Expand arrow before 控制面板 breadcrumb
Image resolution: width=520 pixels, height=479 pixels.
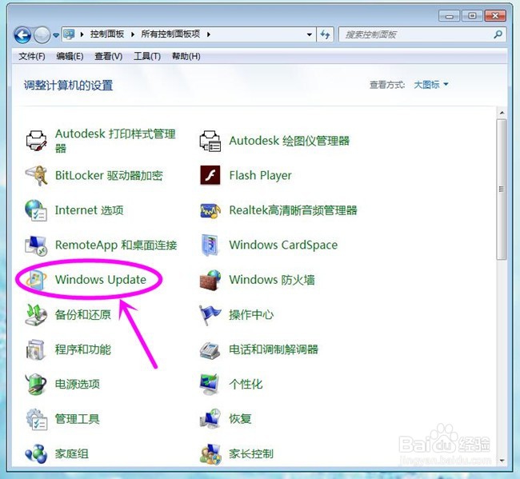point(82,34)
